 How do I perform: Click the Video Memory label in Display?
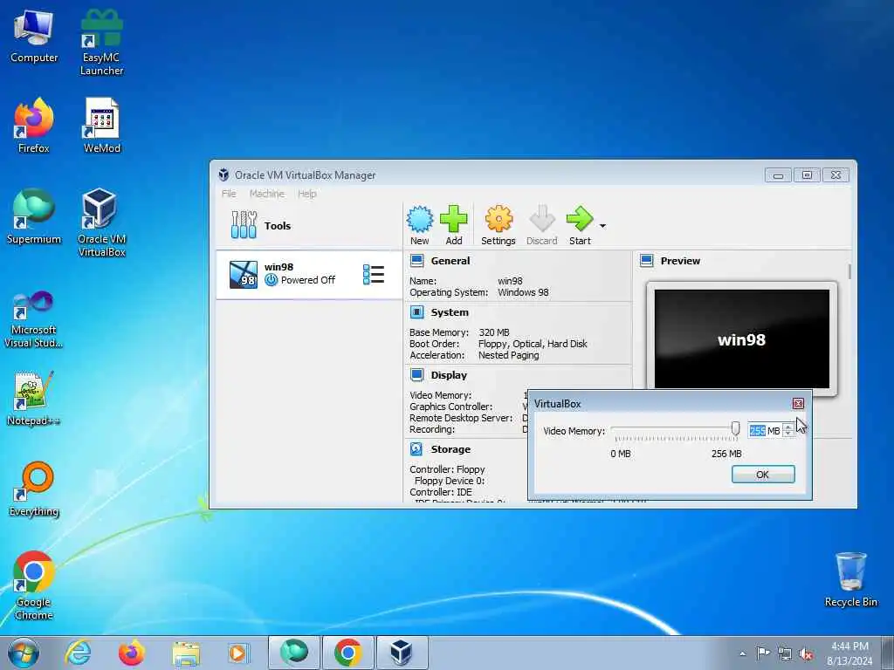[x=440, y=395]
